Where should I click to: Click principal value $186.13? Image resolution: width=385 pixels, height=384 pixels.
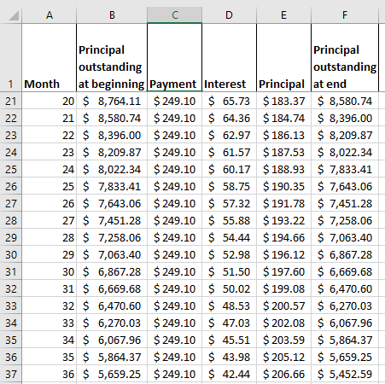[x=283, y=135]
